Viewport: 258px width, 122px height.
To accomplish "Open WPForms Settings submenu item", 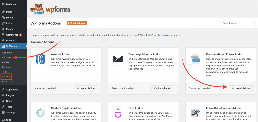I will 6,67.
